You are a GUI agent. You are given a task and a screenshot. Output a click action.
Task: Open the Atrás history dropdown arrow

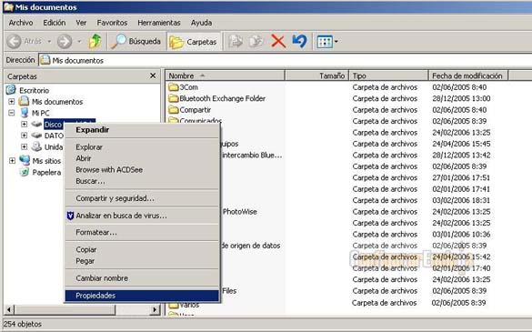[x=49, y=42]
